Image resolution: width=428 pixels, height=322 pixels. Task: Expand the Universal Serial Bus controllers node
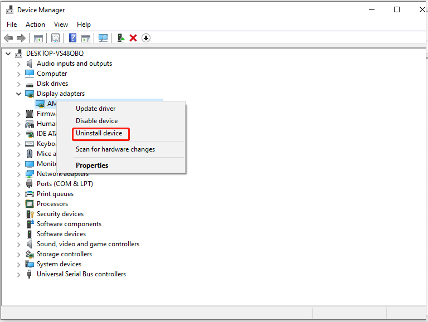tap(19, 274)
